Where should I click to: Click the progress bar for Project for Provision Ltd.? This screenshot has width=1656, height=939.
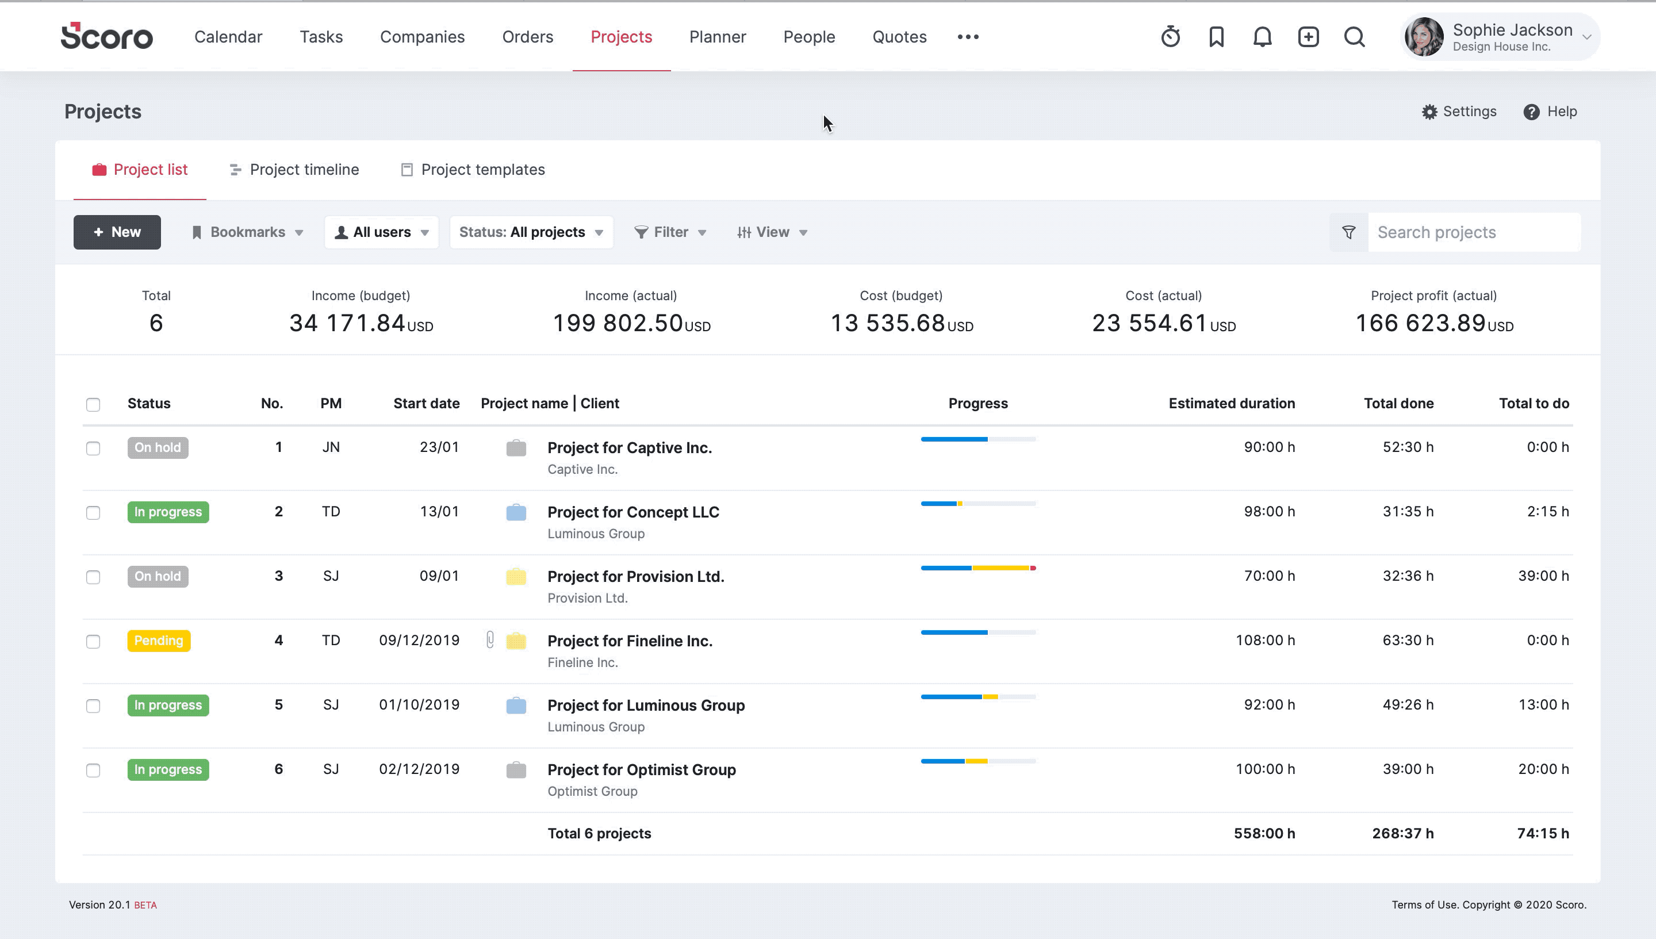point(978,568)
